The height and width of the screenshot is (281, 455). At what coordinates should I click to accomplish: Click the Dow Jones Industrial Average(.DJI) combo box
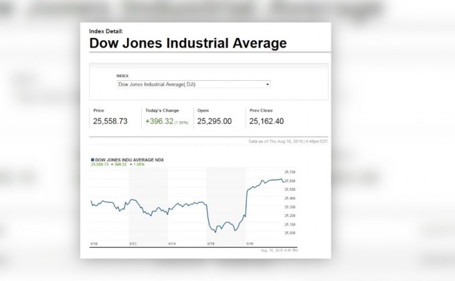pyautogui.click(x=193, y=85)
